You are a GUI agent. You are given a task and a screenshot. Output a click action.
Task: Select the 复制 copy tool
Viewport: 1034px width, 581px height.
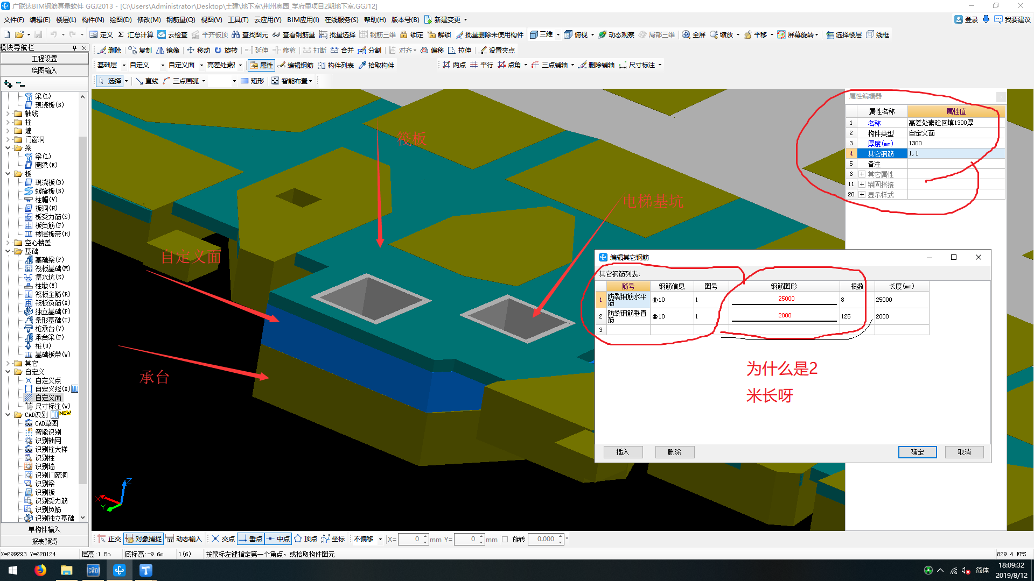coord(140,50)
